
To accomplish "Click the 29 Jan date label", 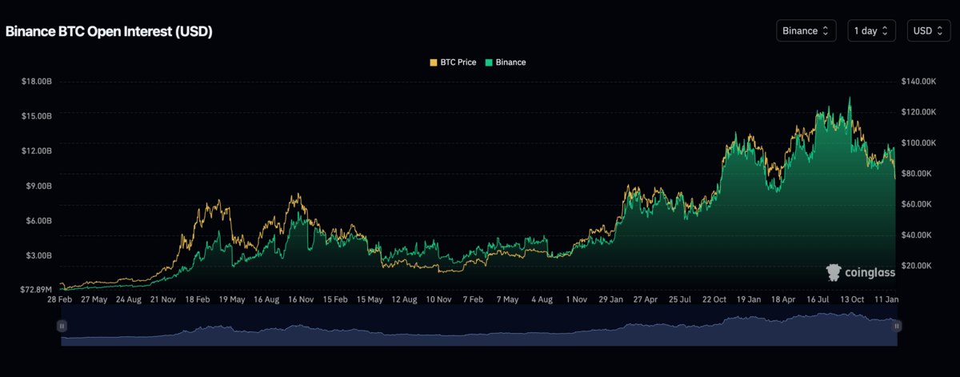I will tap(610, 299).
